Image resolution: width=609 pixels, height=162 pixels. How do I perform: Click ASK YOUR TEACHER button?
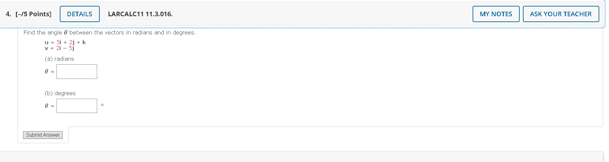pyautogui.click(x=561, y=14)
